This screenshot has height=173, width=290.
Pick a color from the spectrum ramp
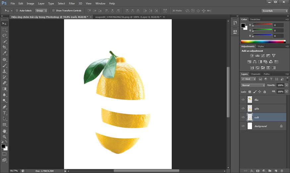tap(263, 41)
